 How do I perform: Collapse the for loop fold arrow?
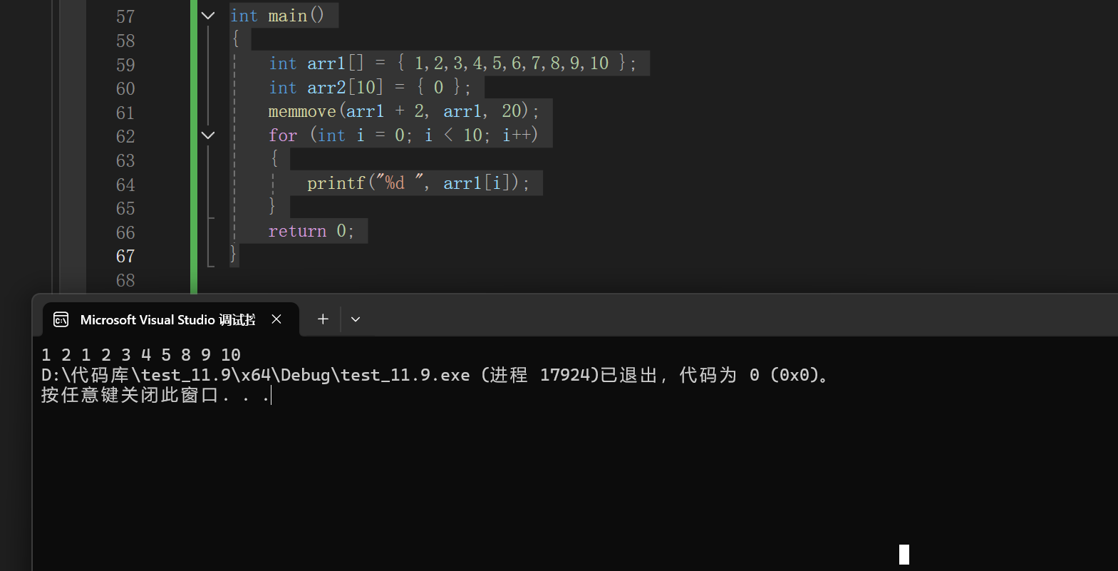208,135
